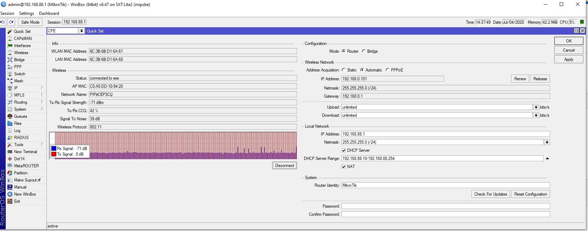
Task: Open the CPE mode dropdown
Action: click(x=81, y=31)
